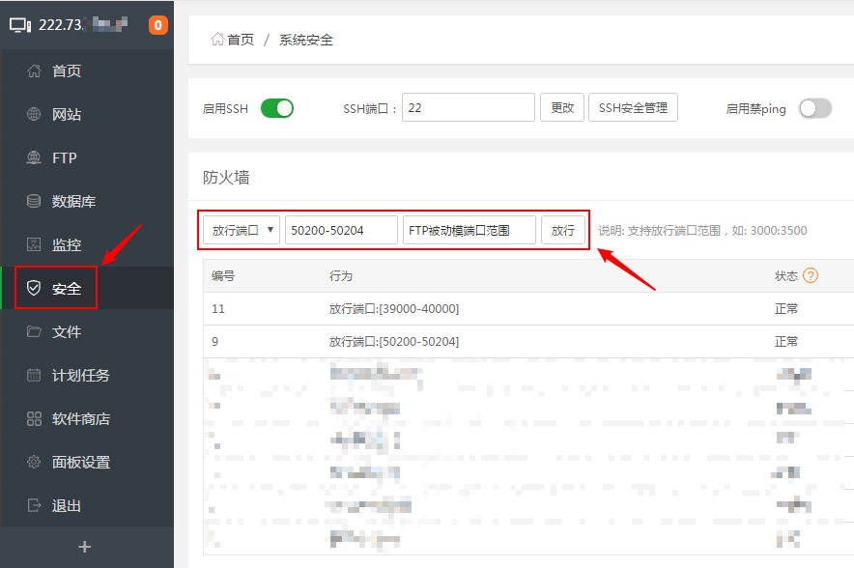Click the FTP globe icon in sidebar
The width and height of the screenshot is (854, 568).
point(34,157)
